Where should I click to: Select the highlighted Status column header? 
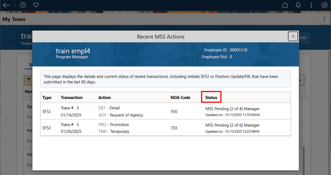coord(211,97)
